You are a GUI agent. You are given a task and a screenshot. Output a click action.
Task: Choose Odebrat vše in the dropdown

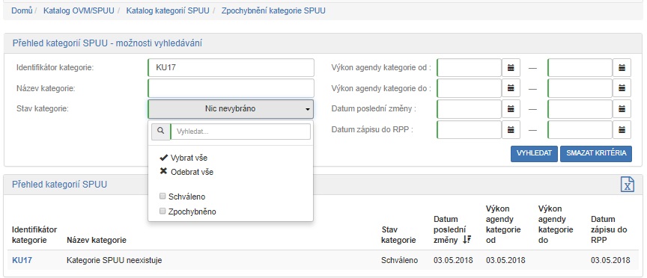[186, 172]
